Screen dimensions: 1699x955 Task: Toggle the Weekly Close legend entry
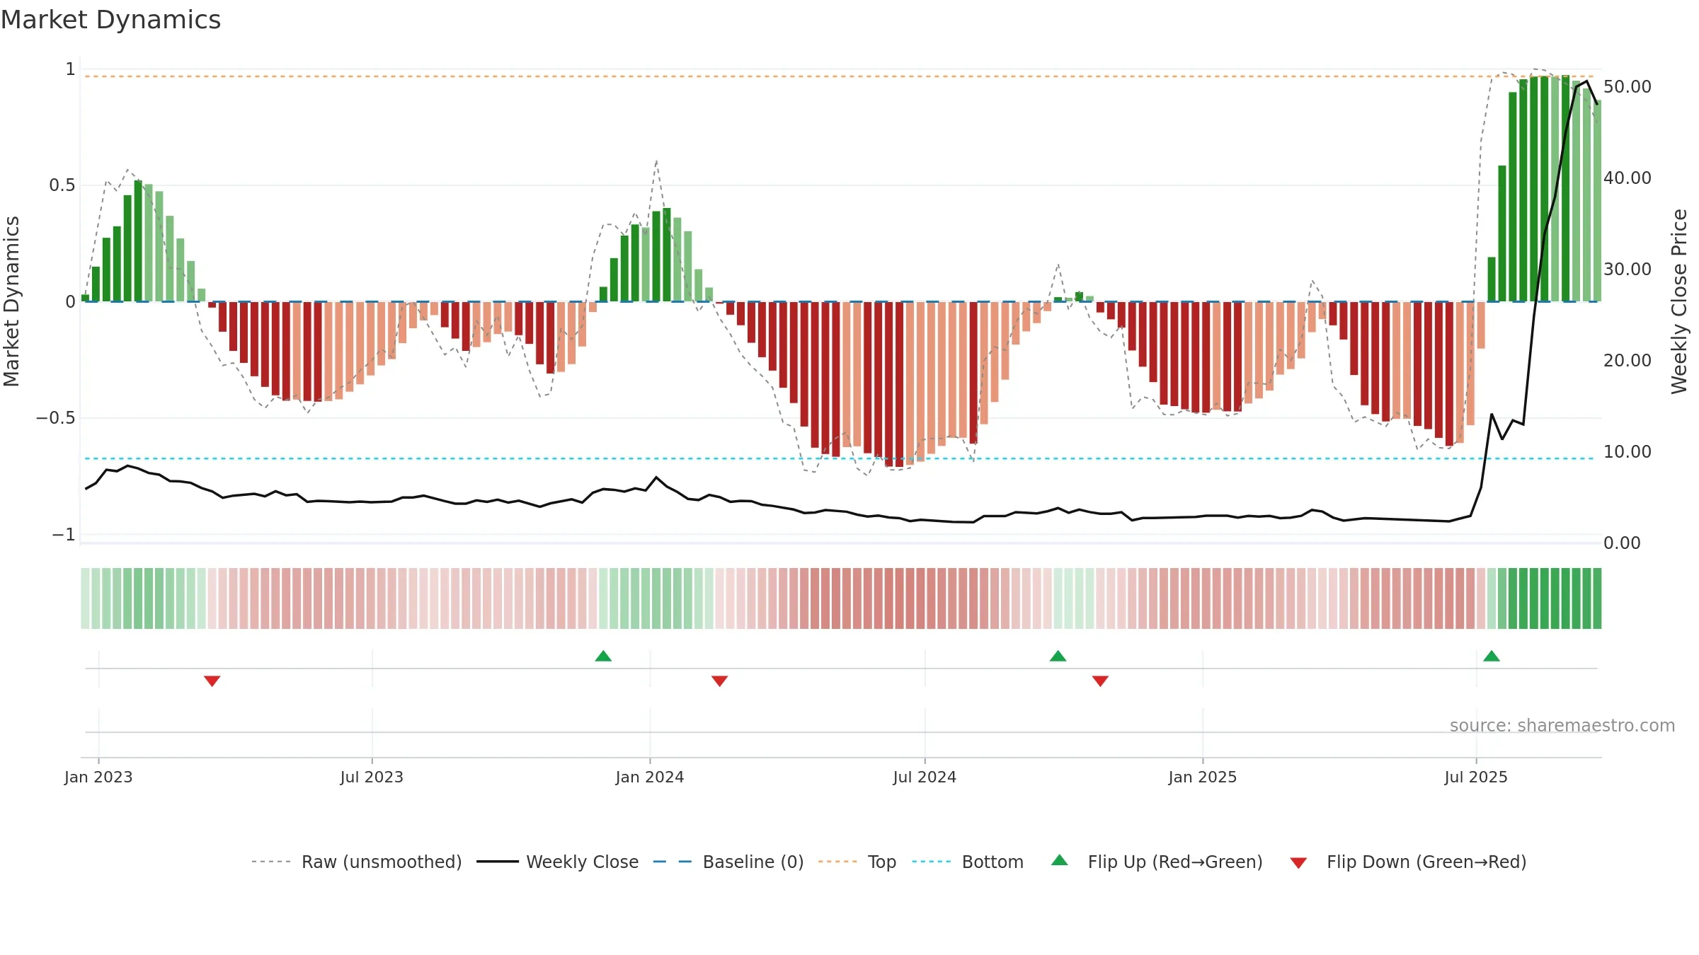pos(558,862)
